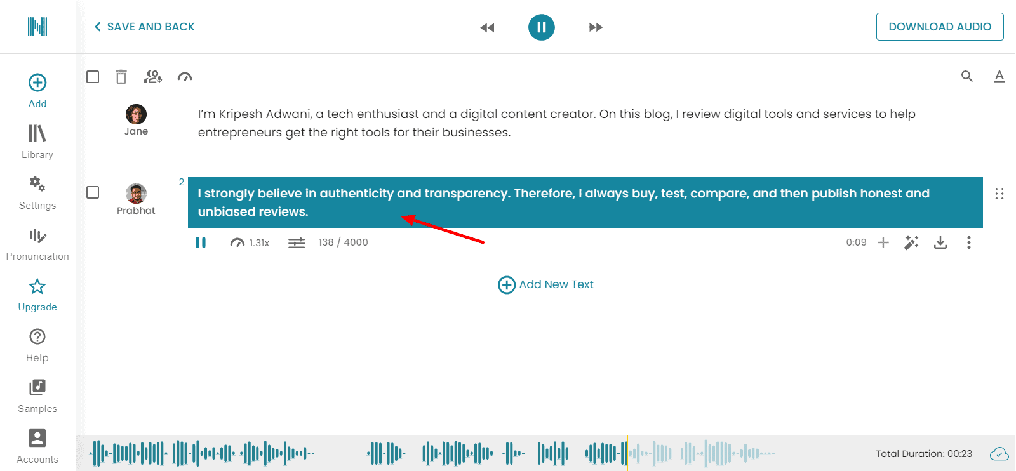Click Jane's voice avatar

[136, 114]
